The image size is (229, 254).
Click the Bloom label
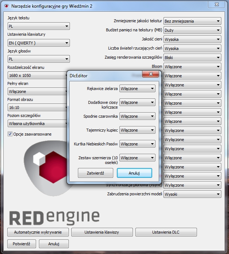coord(157,66)
